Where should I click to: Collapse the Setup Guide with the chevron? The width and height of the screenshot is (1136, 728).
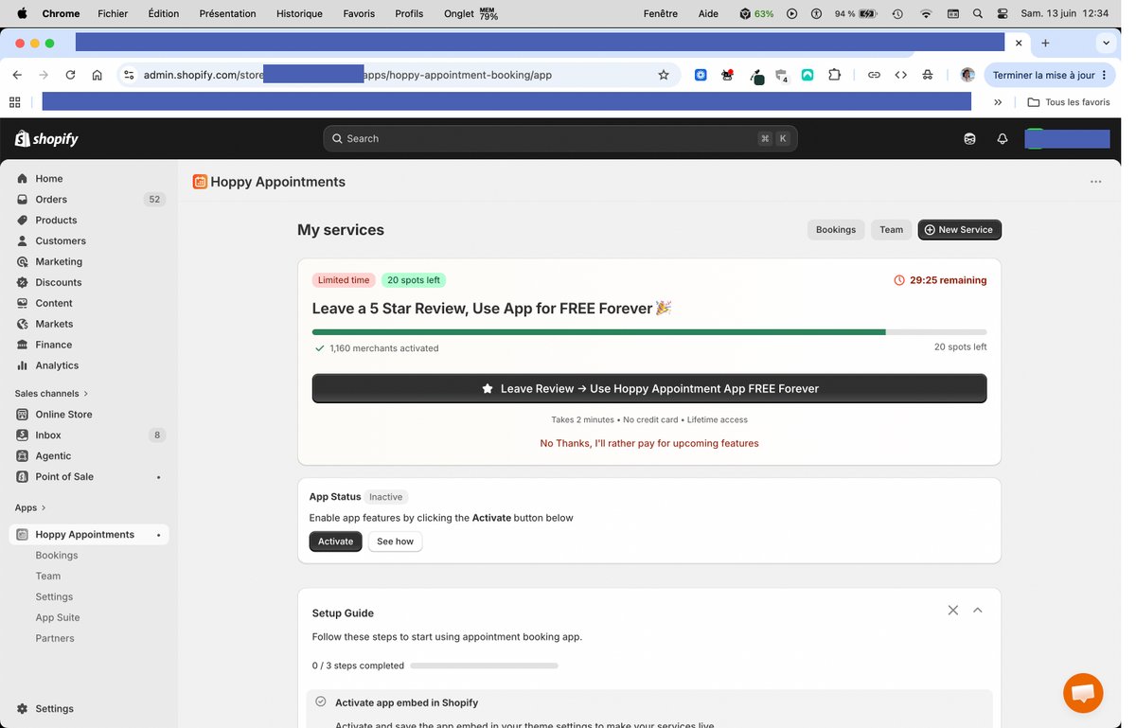tap(977, 611)
